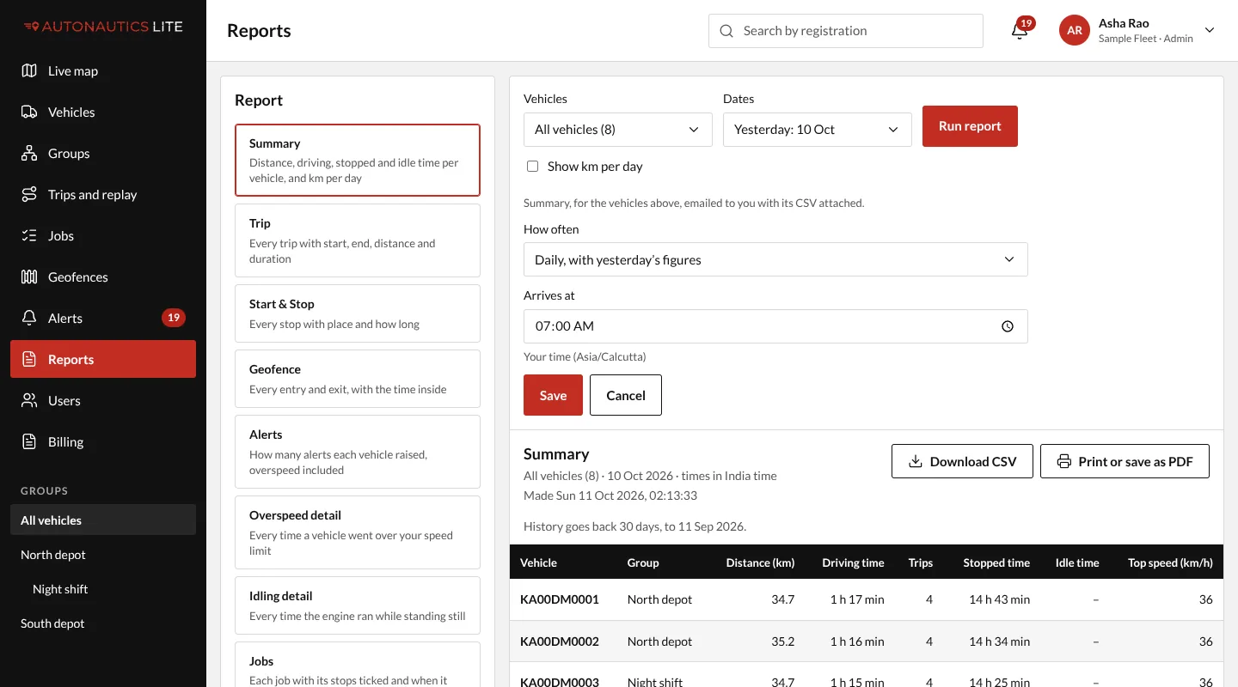Click the AR user avatar

click(x=1075, y=30)
